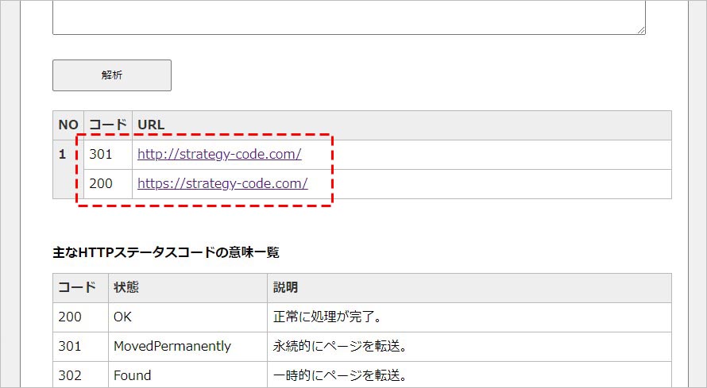Select the 説明 column header
The image size is (707, 388).
pyautogui.click(x=285, y=287)
